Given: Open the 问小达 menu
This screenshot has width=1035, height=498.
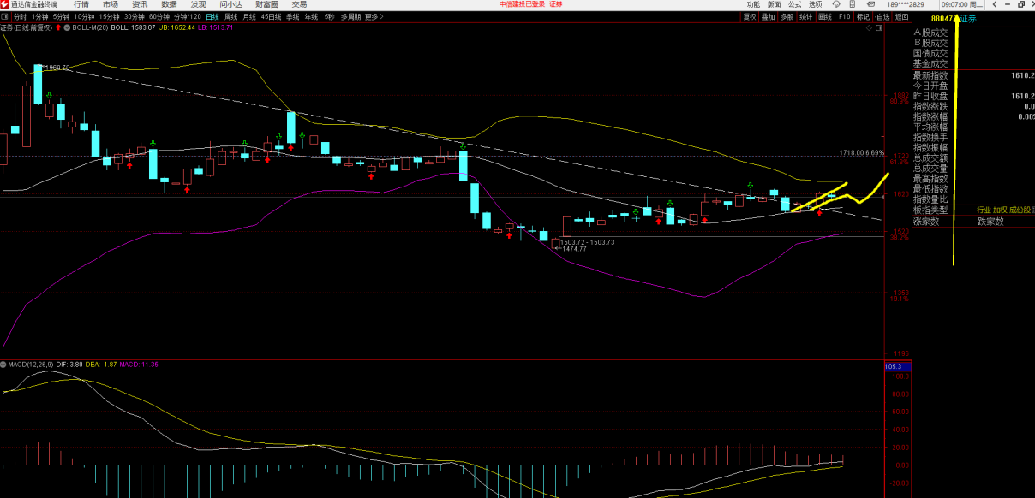Looking at the screenshot, I should [230, 4].
